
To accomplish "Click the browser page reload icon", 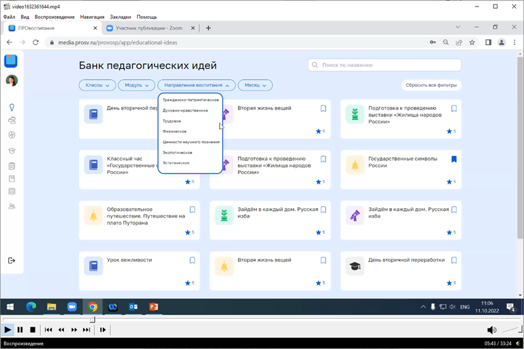I will [36, 42].
